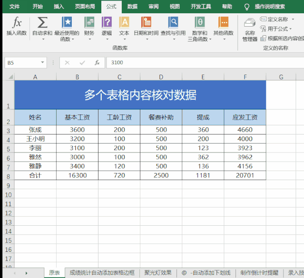Expand the Text functions dropdown arrow
Screen dimensions: 304x278
click(x=125, y=39)
